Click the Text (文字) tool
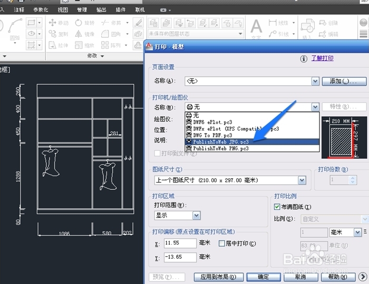 [x=256, y=28]
